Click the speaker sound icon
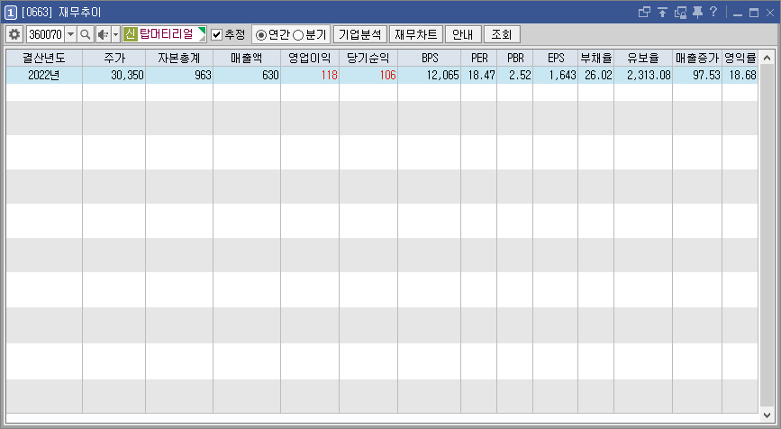 (x=103, y=34)
